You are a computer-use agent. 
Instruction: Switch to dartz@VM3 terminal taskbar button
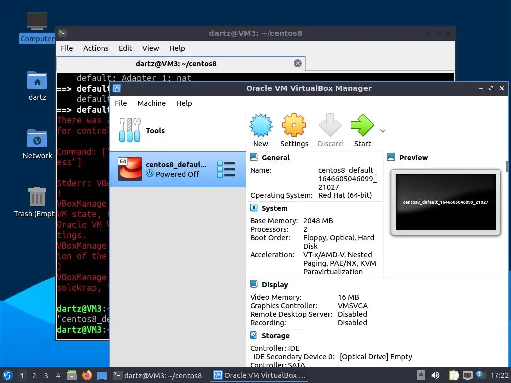click(157, 375)
